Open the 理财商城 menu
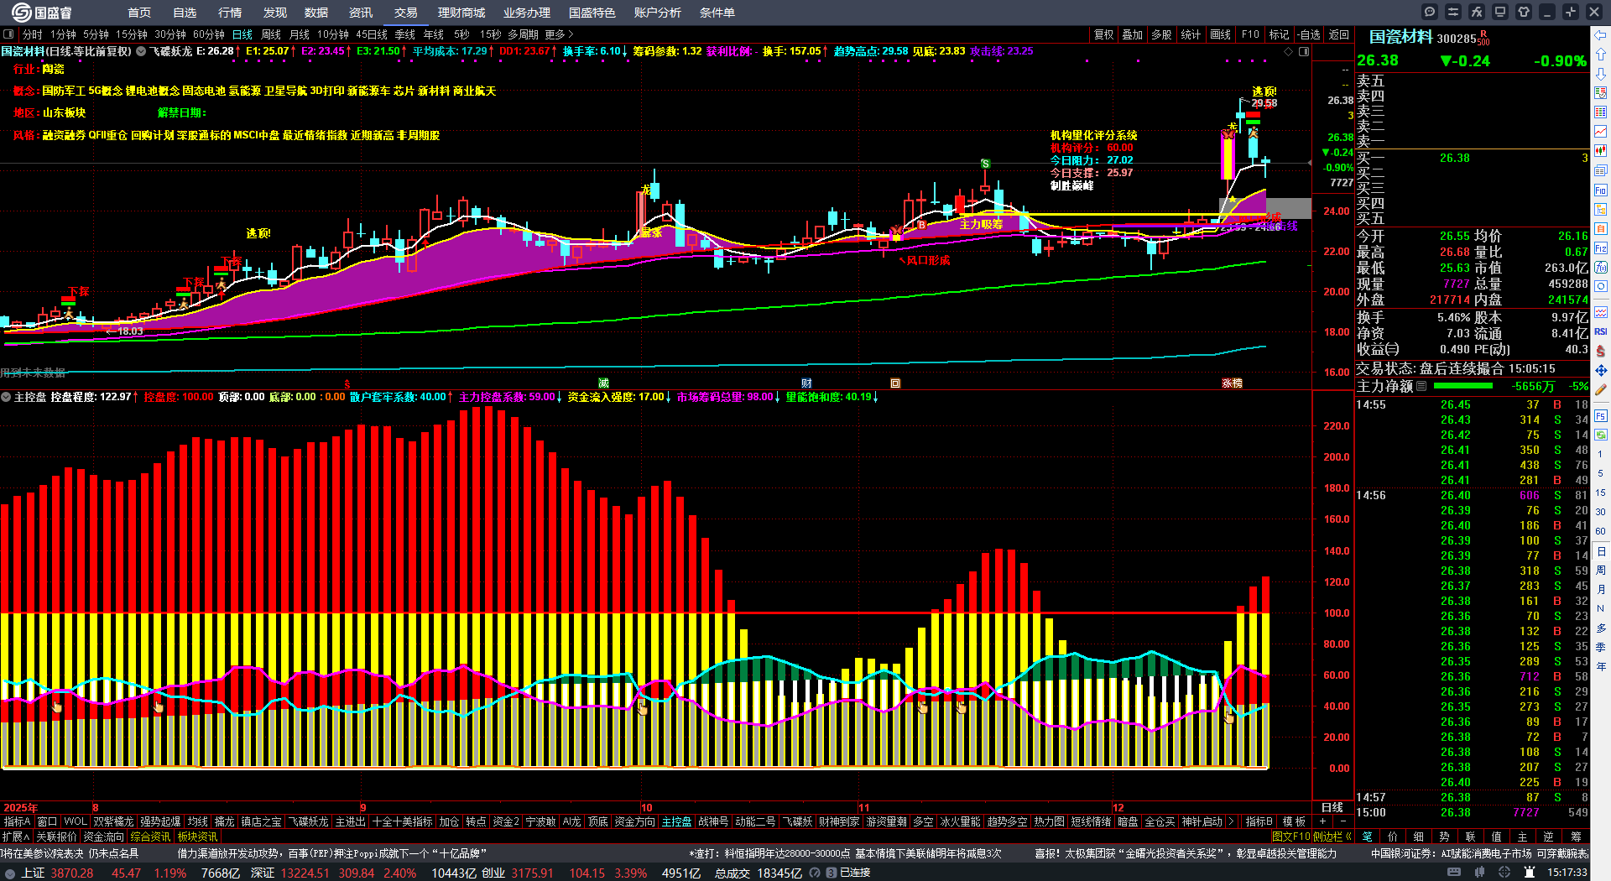Screen dimensions: 1611x881 pos(461,13)
